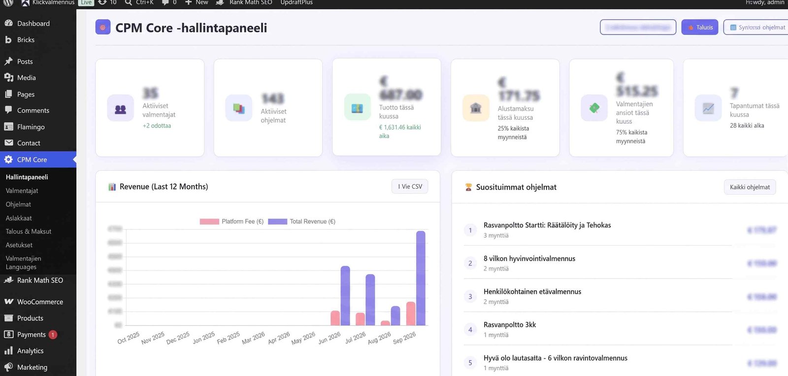Click the Flamingo sidebar icon

click(8, 127)
